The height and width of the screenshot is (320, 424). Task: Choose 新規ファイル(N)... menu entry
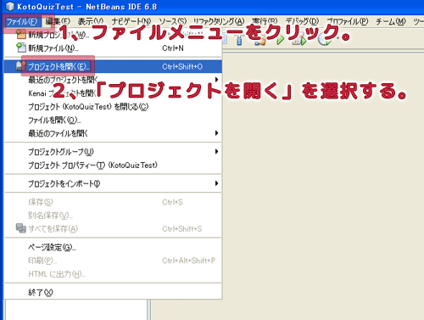(113, 48)
